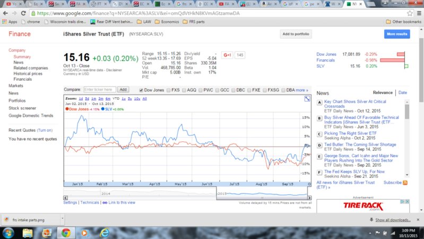The height and width of the screenshot is (239, 424).
Task: Expand more comparison tickers link
Action: [x=302, y=90]
